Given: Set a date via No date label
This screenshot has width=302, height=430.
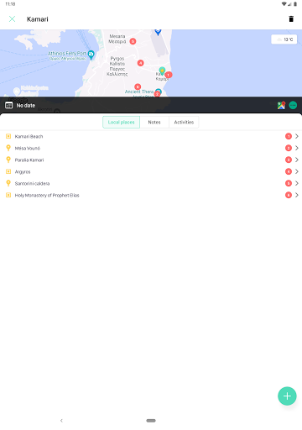Looking at the screenshot, I should [x=26, y=106].
